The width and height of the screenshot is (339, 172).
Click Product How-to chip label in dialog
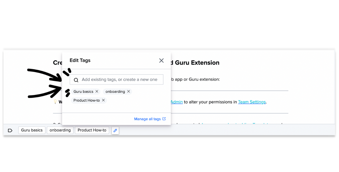coord(87,100)
